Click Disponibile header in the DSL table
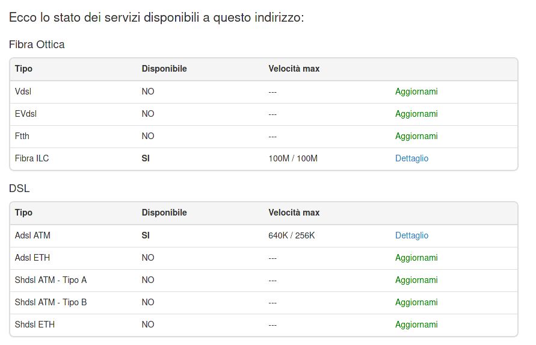Screen dimensions: 536x345 pos(164,213)
